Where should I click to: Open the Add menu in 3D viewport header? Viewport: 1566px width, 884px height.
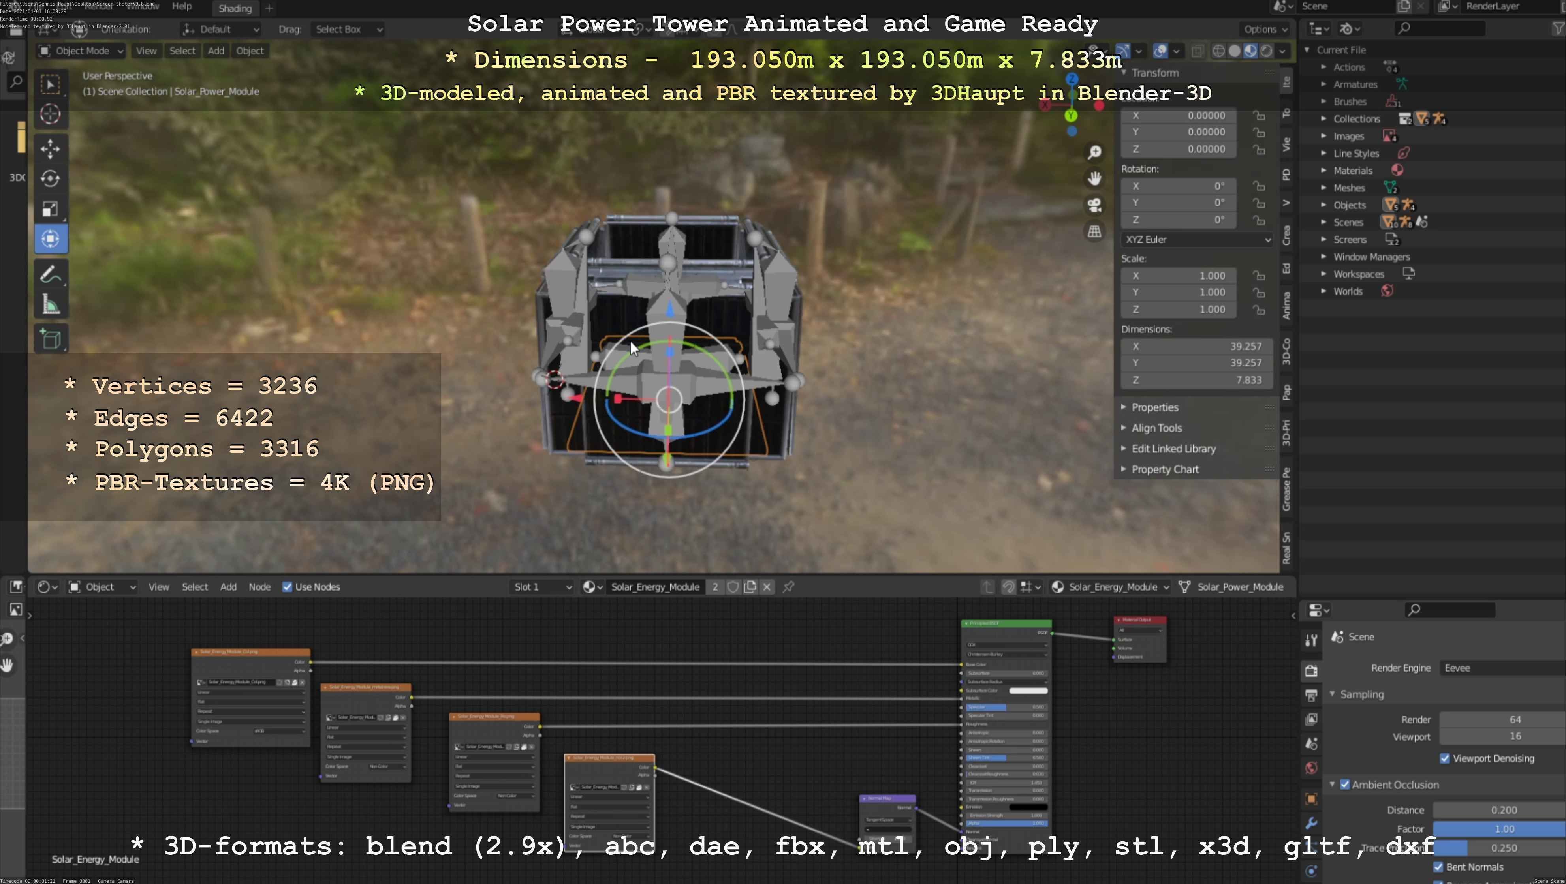pyautogui.click(x=216, y=51)
